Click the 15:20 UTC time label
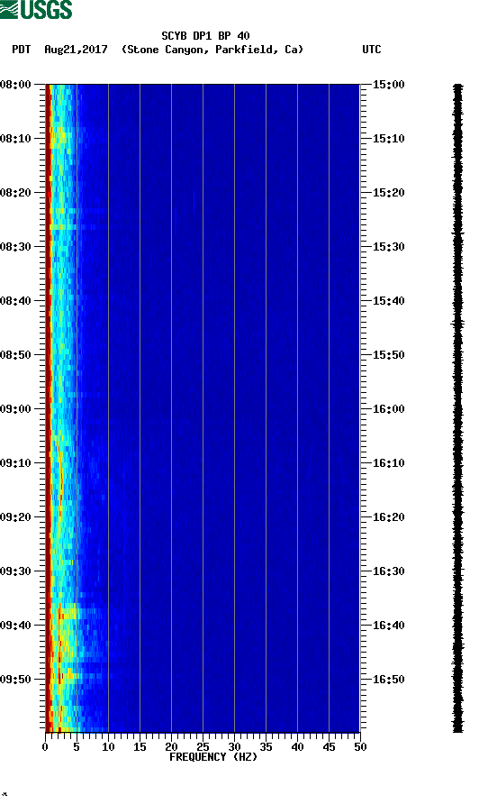The height and width of the screenshot is (804, 497). coord(388,193)
